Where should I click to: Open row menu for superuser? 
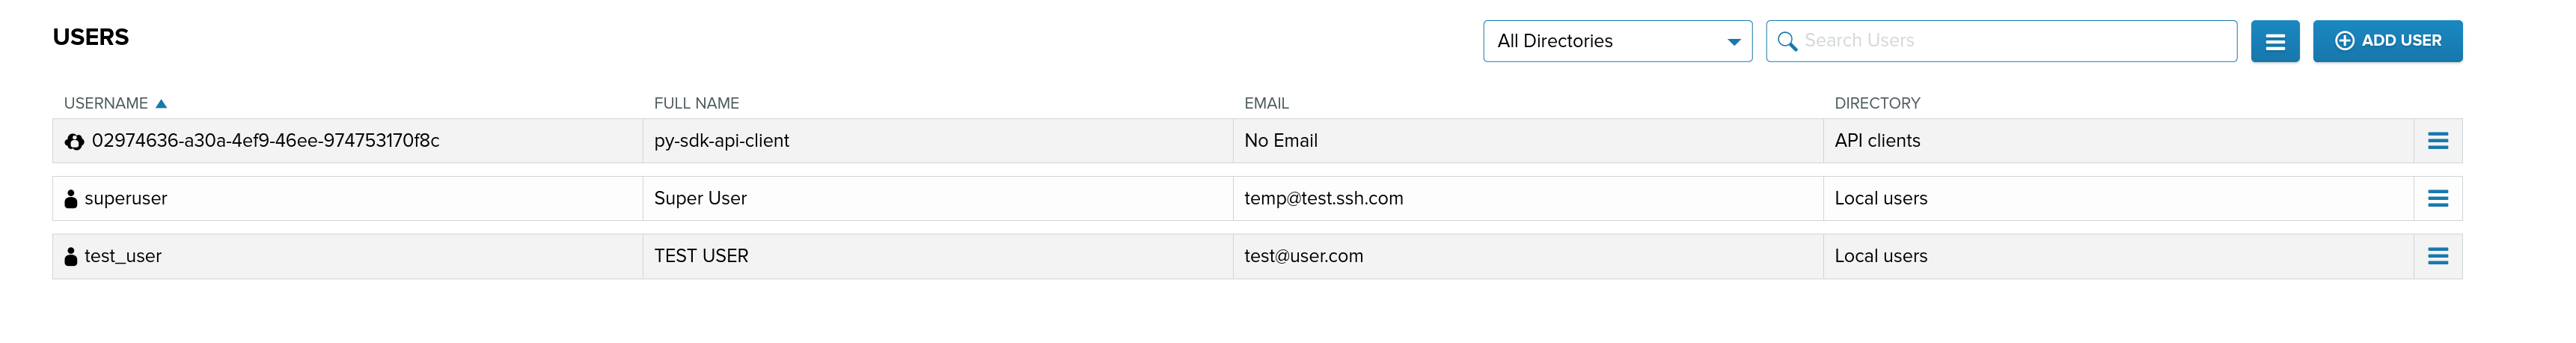pyautogui.click(x=2438, y=199)
